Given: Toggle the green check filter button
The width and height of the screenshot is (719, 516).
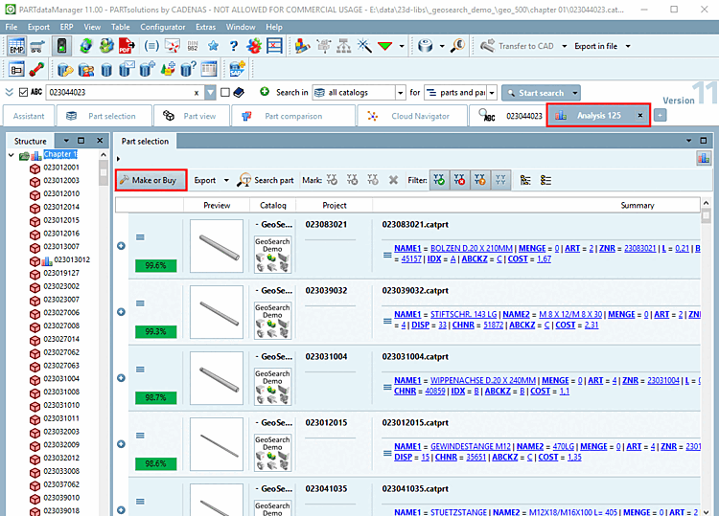Looking at the screenshot, I should click(x=439, y=180).
